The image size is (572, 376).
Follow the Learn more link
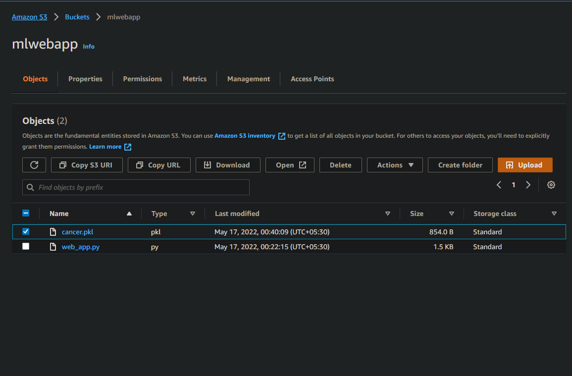pos(105,147)
